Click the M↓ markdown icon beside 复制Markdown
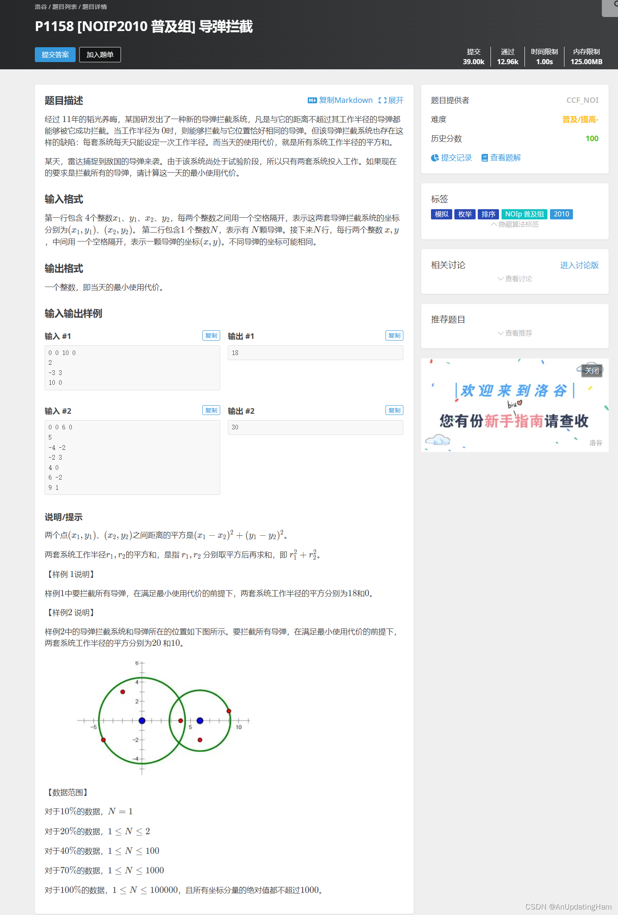The image size is (618, 915). pyautogui.click(x=312, y=100)
